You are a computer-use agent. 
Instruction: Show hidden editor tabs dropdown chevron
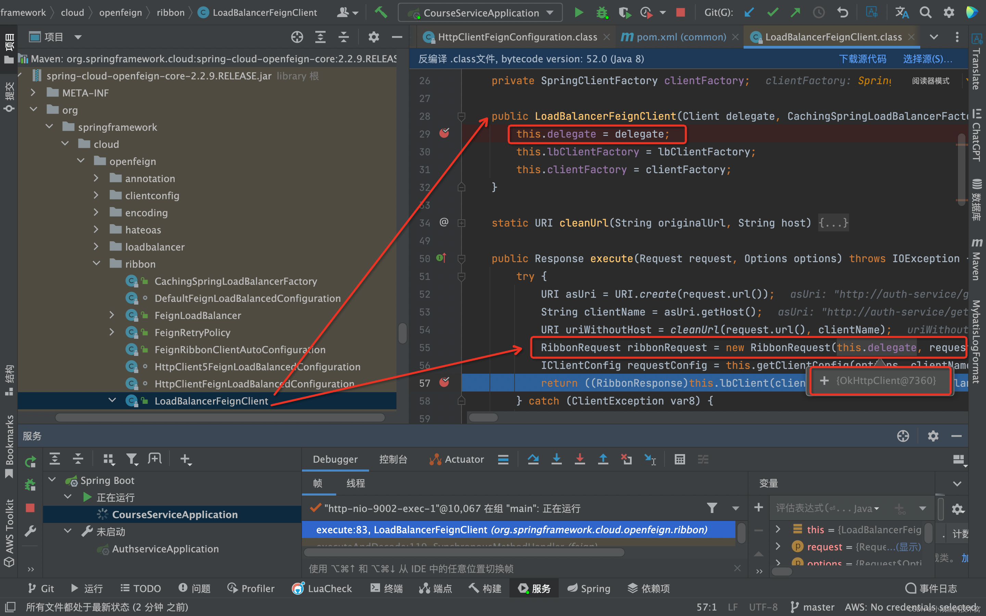(x=934, y=37)
